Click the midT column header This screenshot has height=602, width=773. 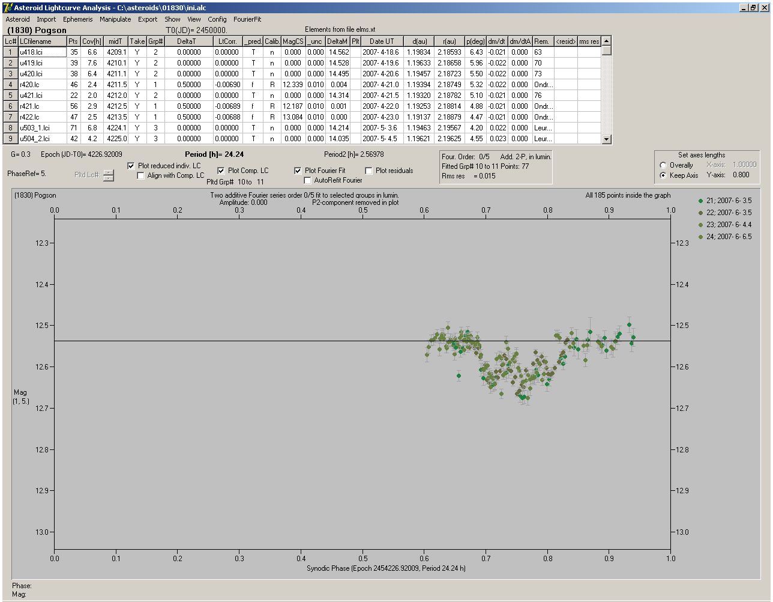pos(116,41)
